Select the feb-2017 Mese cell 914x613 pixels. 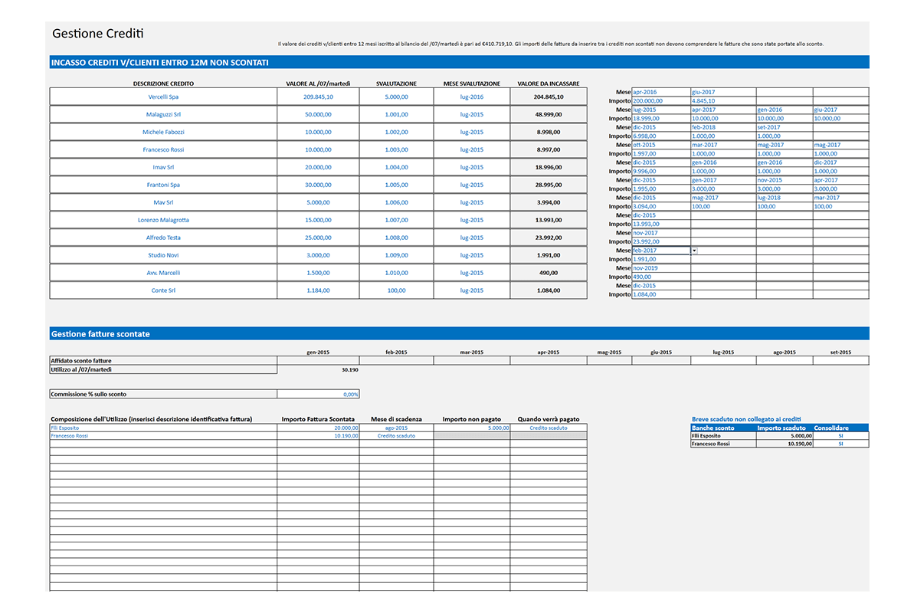coord(662,251)
